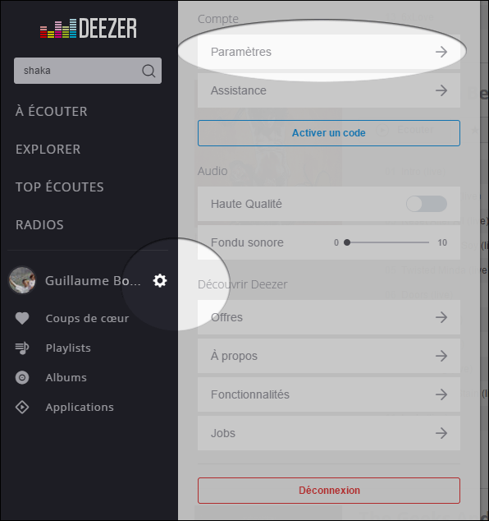Open Assistance via its arrow
489x521 pixels.
point(441,90)
